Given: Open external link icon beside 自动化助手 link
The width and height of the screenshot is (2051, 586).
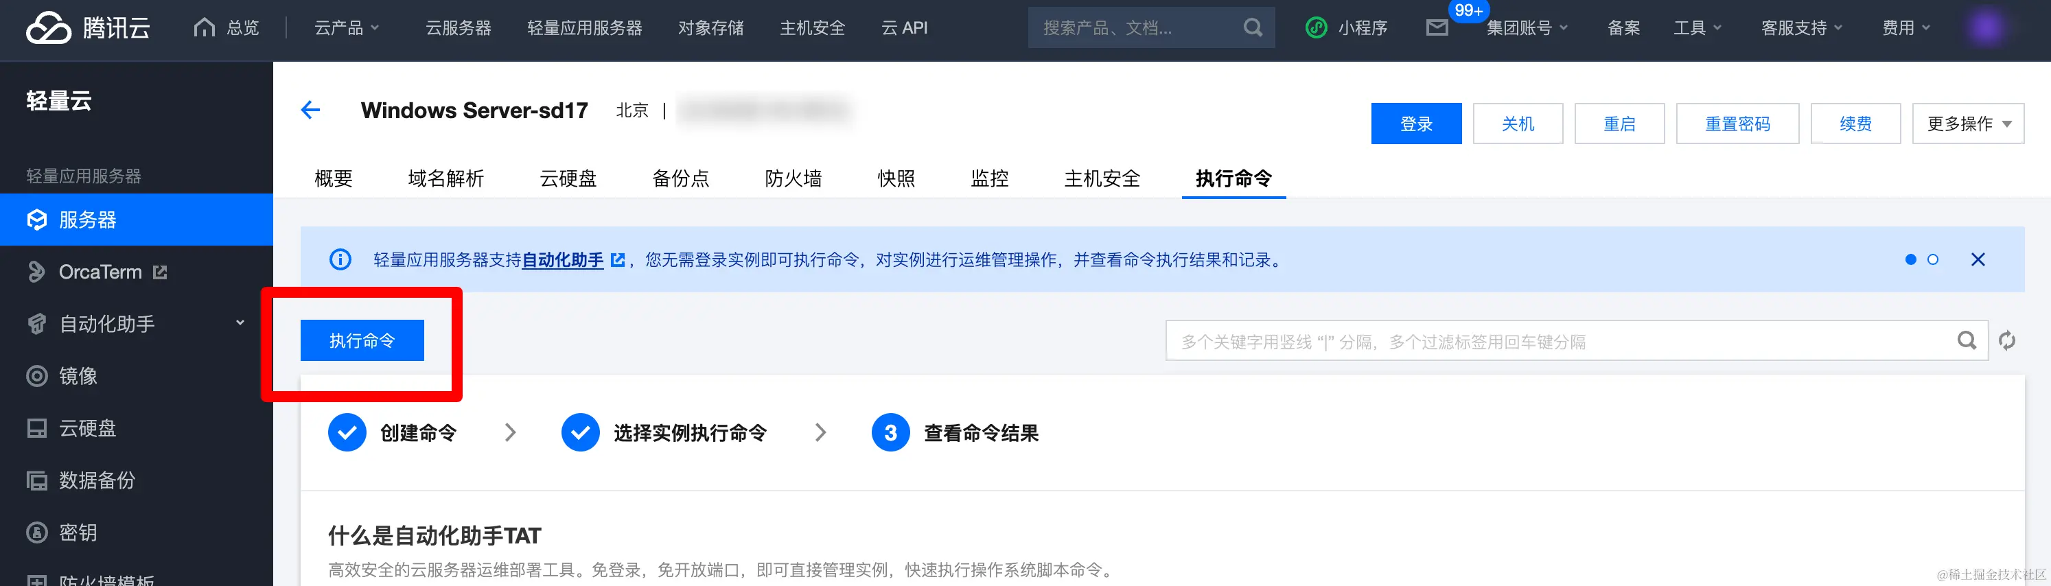Looking at the screenshot, I should (618, 259).
